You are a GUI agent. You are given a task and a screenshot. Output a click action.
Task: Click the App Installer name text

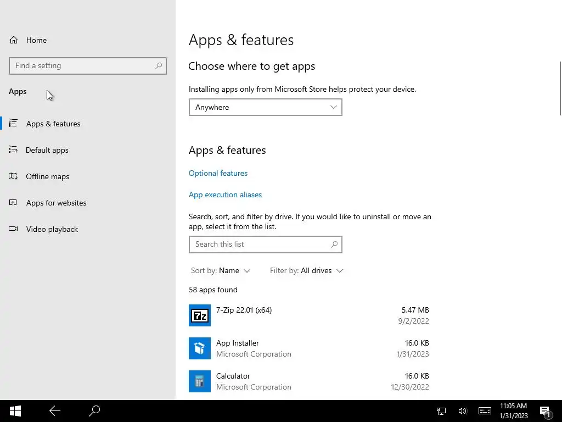237,343
